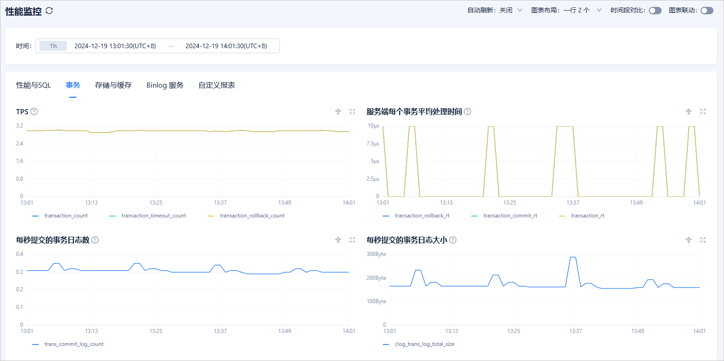Open help icon for 每秒提交的事务日志数
The height and width of the screenshot is (361, 724).
coord(95,240)
